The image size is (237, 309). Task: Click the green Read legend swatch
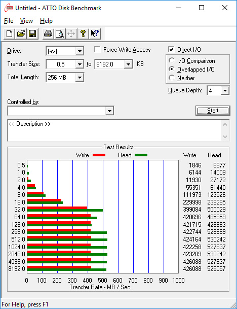click(x=141, y=155)
